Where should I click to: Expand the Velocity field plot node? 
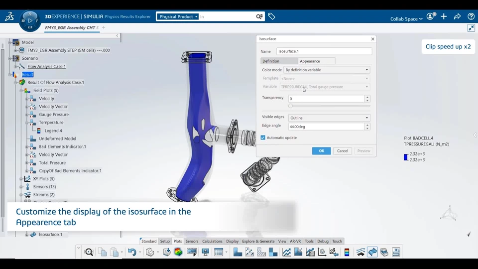pyautogui.click(x=27, y=99)
